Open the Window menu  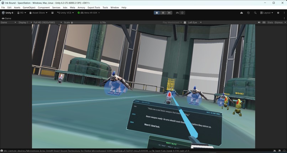pyautogui.click(x=115, y=7)
